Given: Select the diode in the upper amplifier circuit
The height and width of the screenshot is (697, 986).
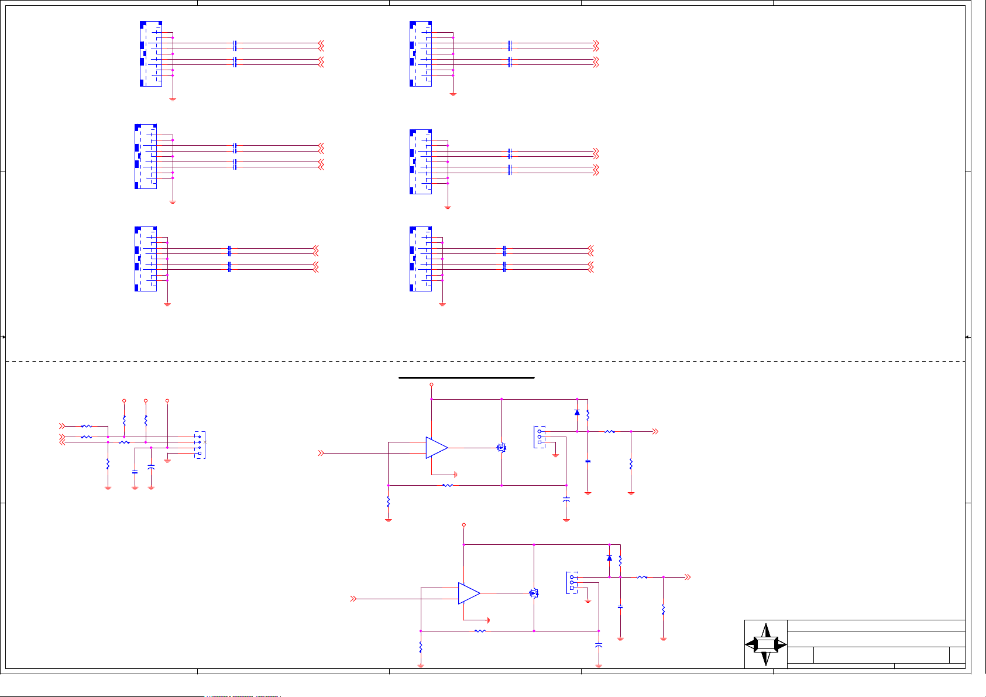Looking at the screenshot, I should pos(577,412).
